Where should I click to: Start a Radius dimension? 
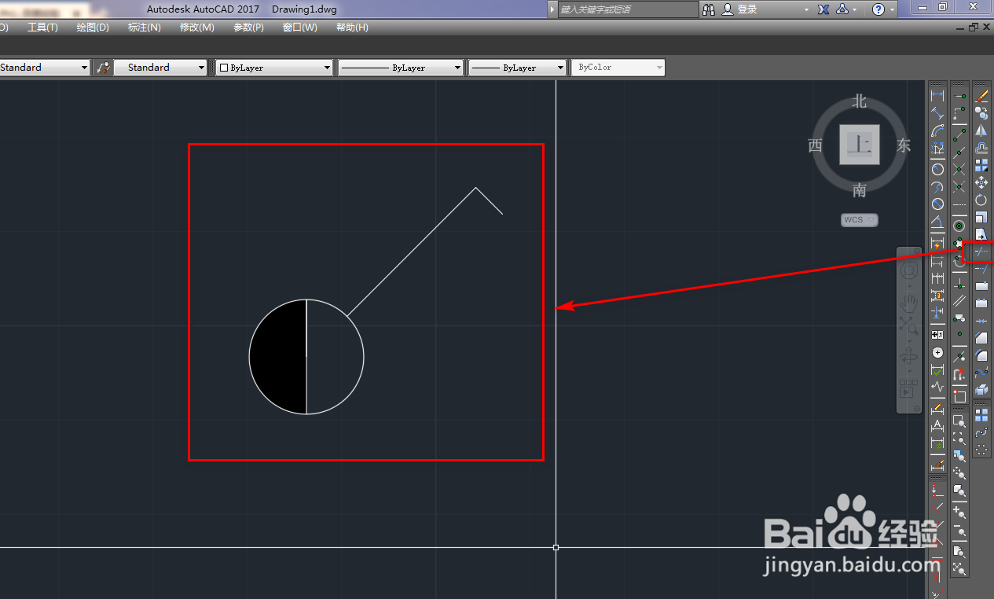tap(937, 169)
